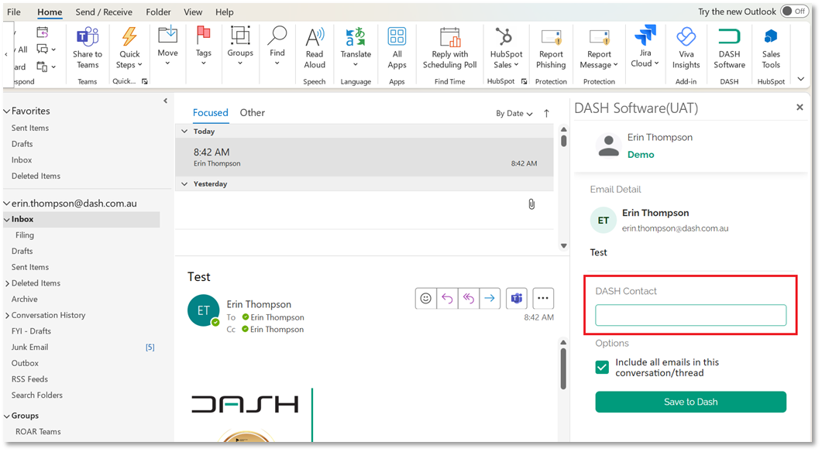
Task: Click the DASH Contact input field
Action: coord(690,315)
